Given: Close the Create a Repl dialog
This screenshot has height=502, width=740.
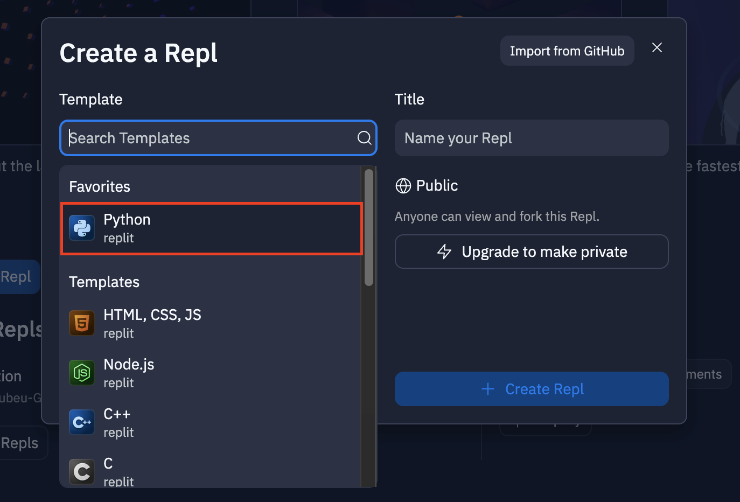Looking at the screenshot, I should (x=657, y=47).
